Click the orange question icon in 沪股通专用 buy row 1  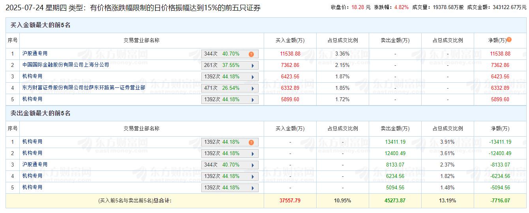[x=251, y=54]
